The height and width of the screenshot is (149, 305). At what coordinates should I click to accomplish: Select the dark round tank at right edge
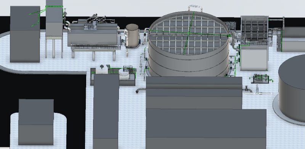coord(292,88)
